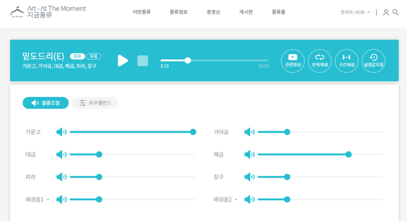Toggle 반복재생 repeat playback

[320, 61]
